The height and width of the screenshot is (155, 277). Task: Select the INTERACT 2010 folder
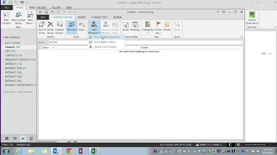click(15, 68)
